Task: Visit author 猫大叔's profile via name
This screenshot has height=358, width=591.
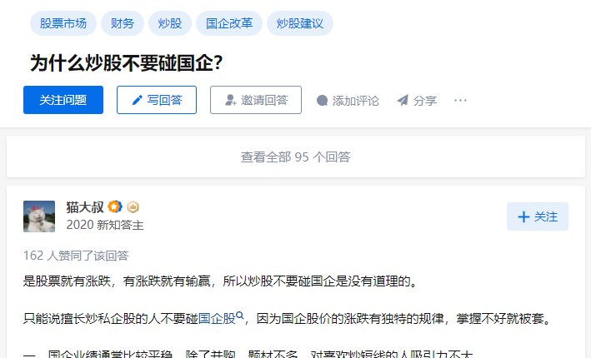Action: click(84, 207)
